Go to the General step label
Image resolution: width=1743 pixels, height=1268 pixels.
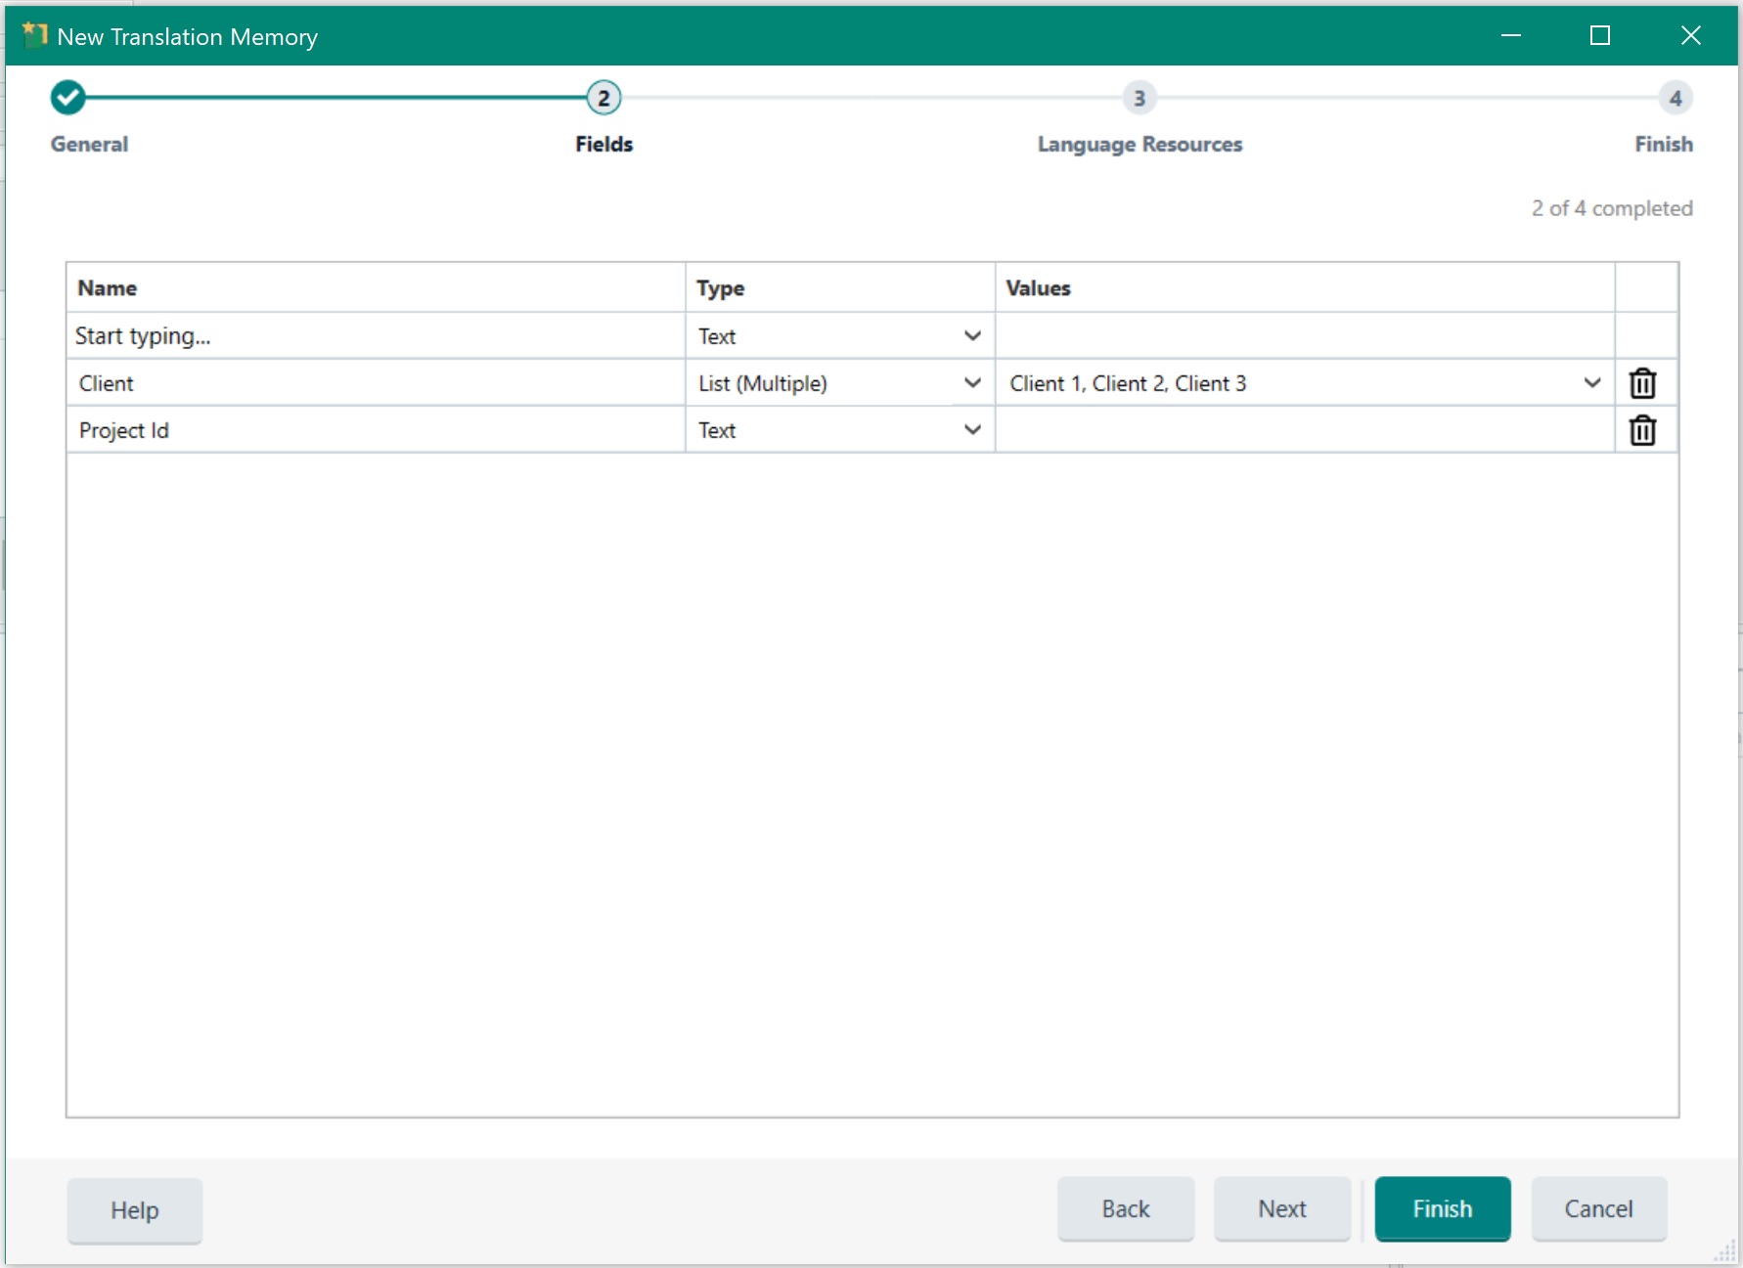[x=89, y=145]
